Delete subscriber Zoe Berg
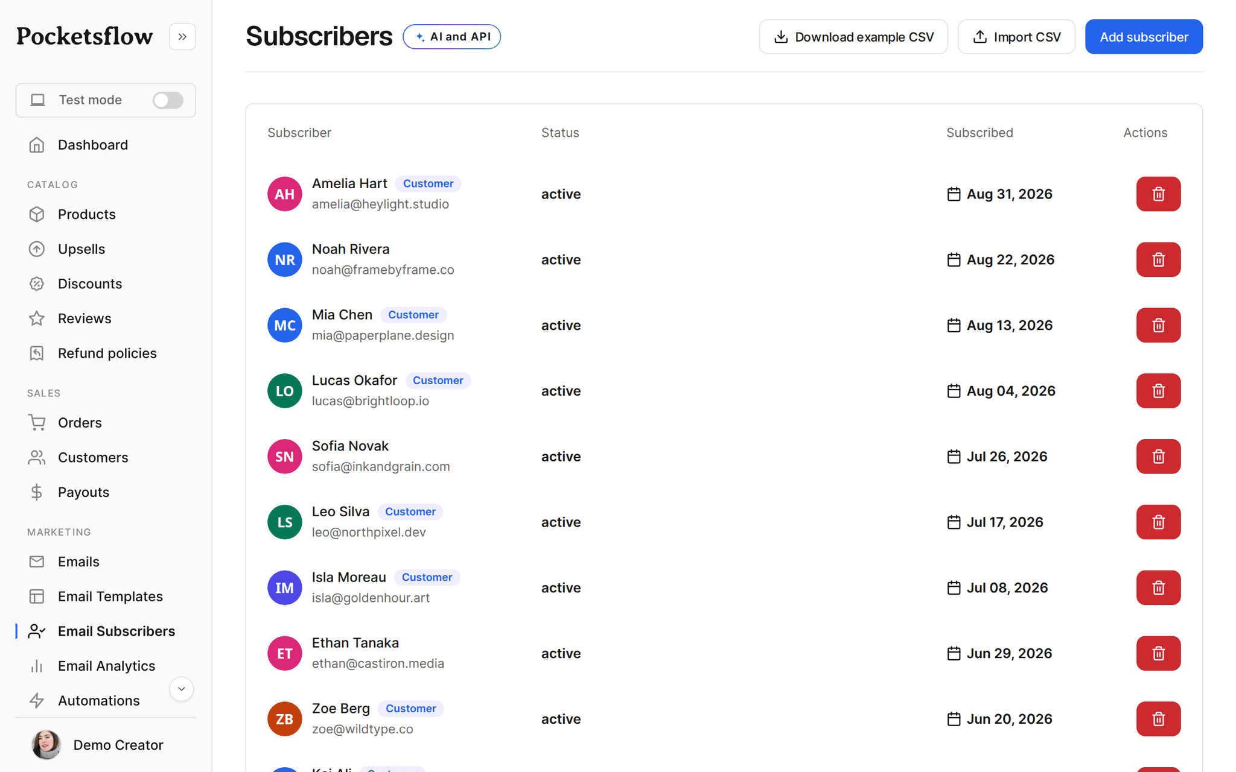This screenshot has height=772, width=1236. click(1158, 719)
